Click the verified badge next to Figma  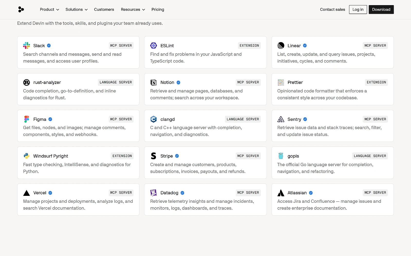pyautogui.click(x=50, y=119)
